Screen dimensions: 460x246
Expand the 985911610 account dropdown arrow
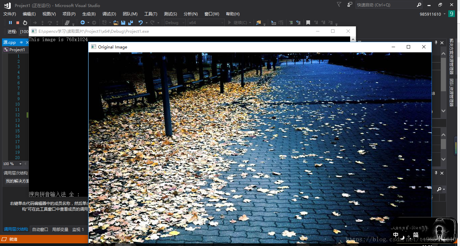[444, 14]
